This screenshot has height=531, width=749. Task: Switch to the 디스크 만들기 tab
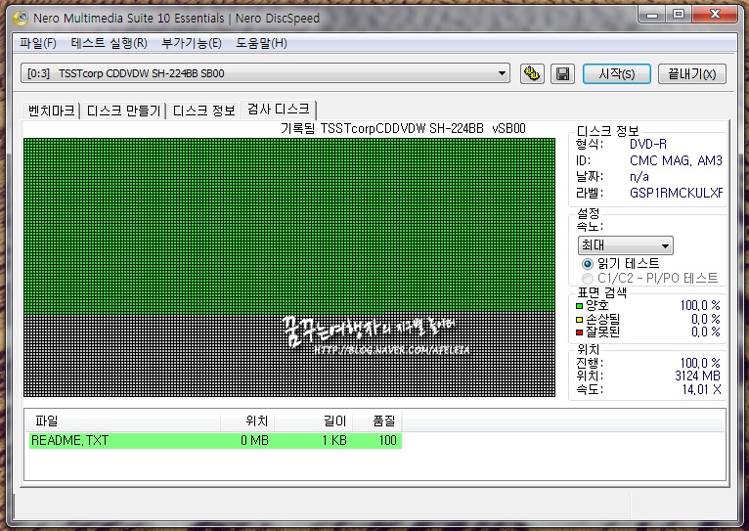pos(123,111)
